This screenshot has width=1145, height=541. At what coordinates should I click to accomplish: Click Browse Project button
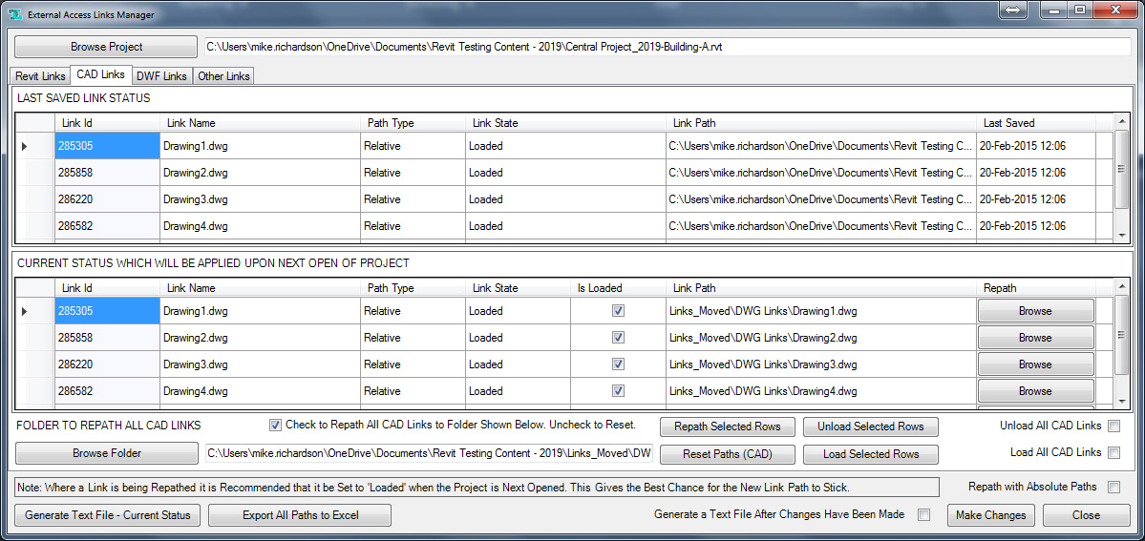tap(107, 47)
